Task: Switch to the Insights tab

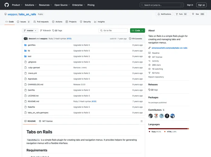Action: [x=99, y=22]
